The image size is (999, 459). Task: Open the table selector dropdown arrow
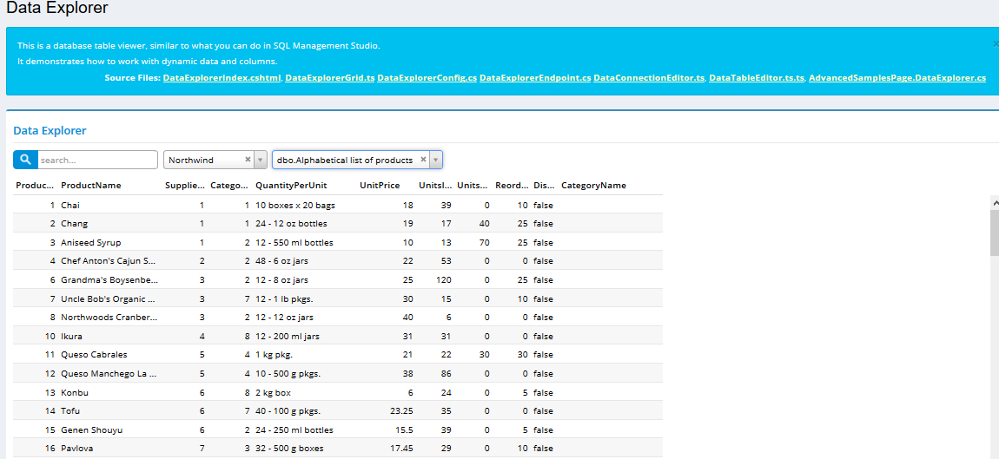click(x=436, y=160)
